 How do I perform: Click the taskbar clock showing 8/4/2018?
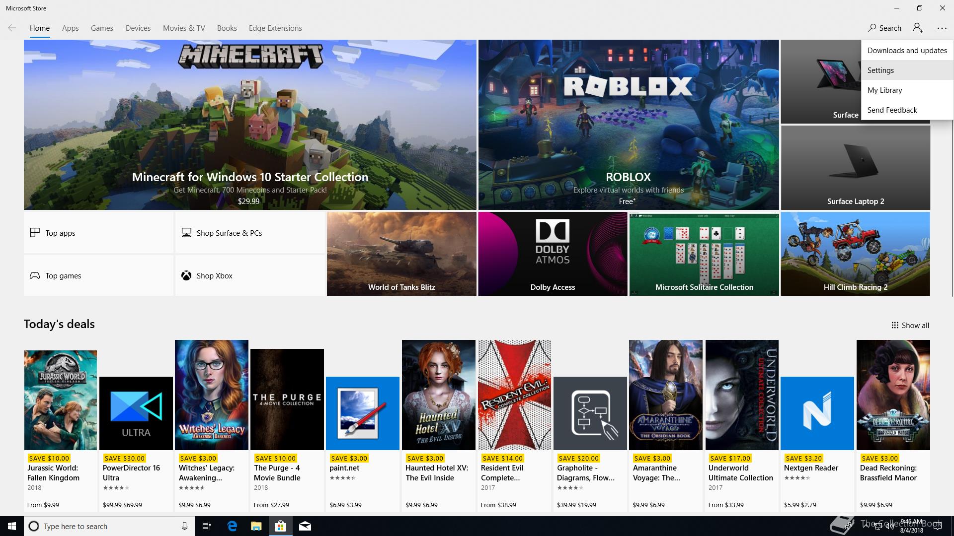911,526
